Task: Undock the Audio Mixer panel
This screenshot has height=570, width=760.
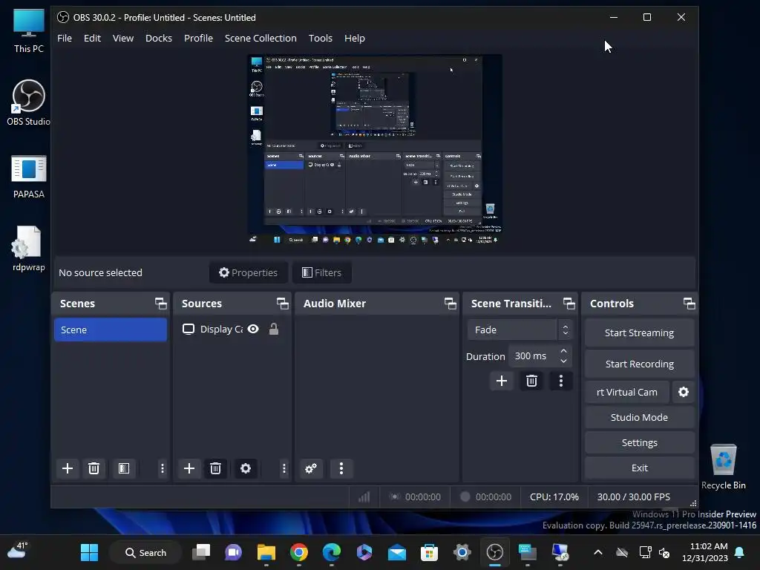Action: pyautogui.click(x=451, y=304)
